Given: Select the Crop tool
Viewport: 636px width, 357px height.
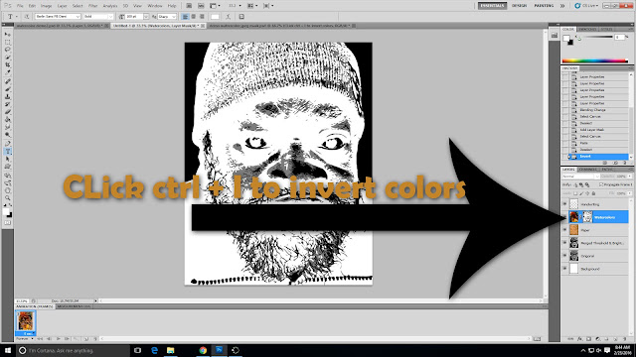Looking at the screenshot, I should pos(7,65).
